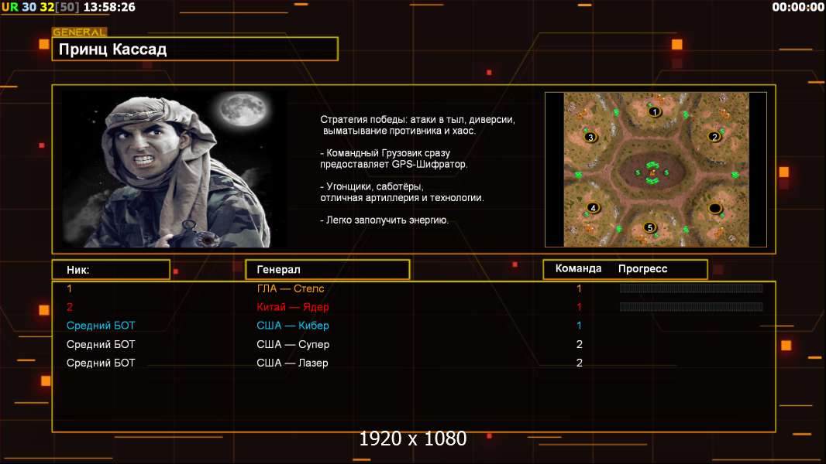Viewport: 826px width, 464px height.
Task: Click the Ник: column header
Action: click(x=111, y=270)
